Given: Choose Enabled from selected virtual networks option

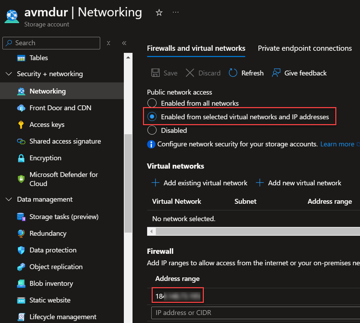Looking at the screenshot, I should click(152, 117).
